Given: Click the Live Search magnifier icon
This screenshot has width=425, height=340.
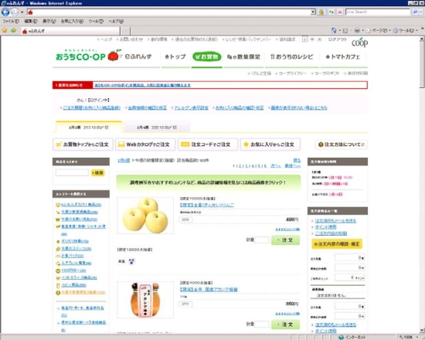Looking at the screenshot, I should [415, 12].
